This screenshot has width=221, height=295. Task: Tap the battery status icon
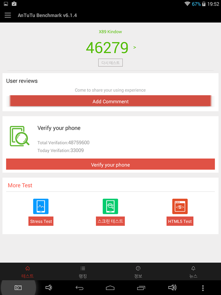point(204,4)
